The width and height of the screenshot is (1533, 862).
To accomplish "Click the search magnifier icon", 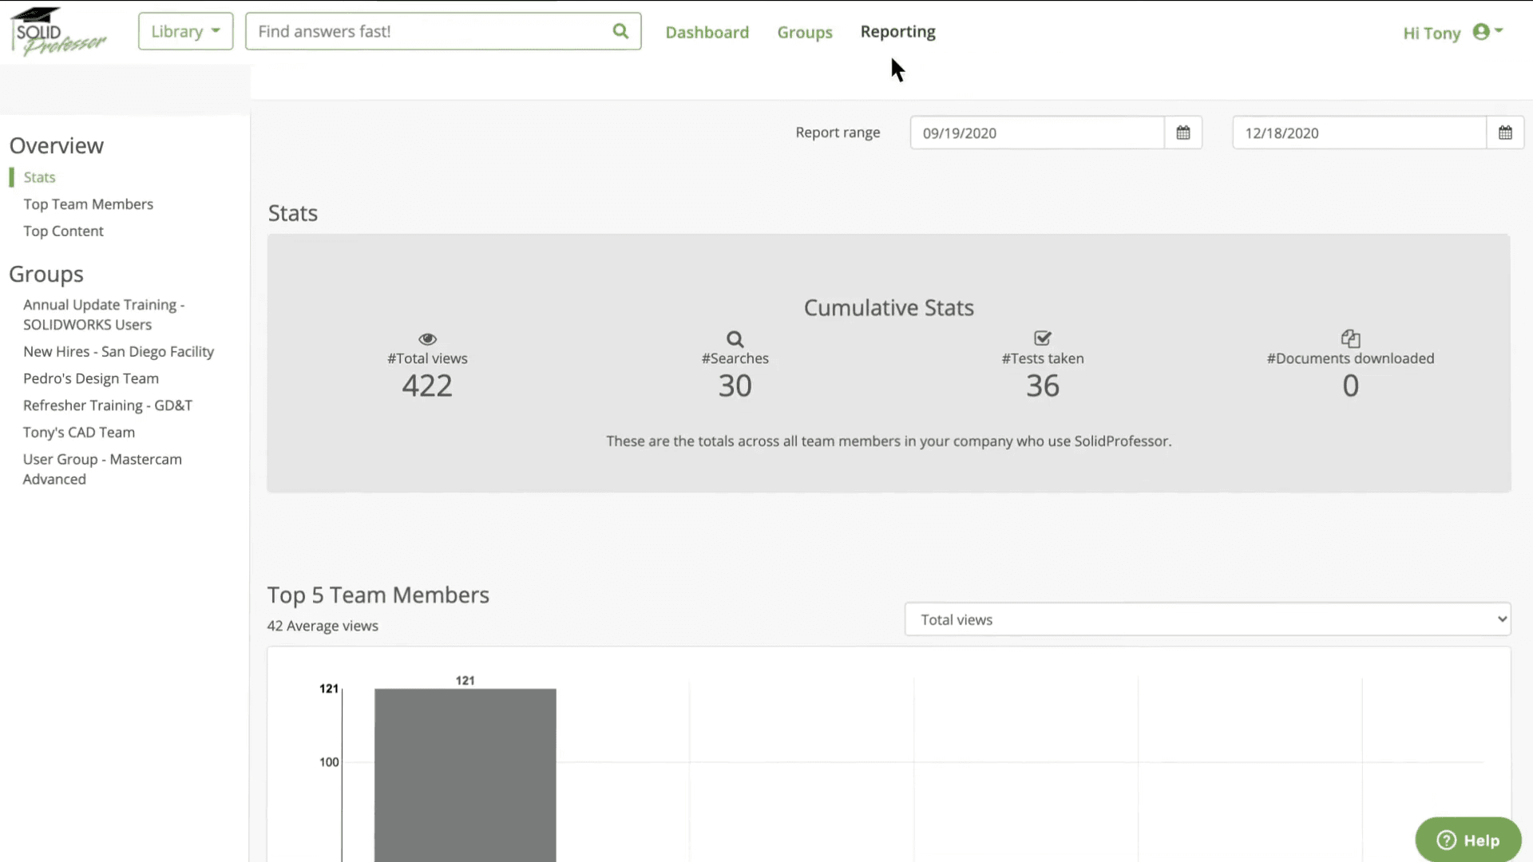I will (620, 31).
